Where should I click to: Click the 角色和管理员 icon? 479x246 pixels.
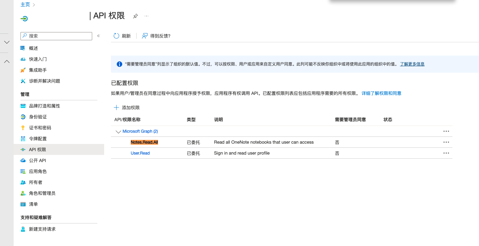(x=23, y=193)
